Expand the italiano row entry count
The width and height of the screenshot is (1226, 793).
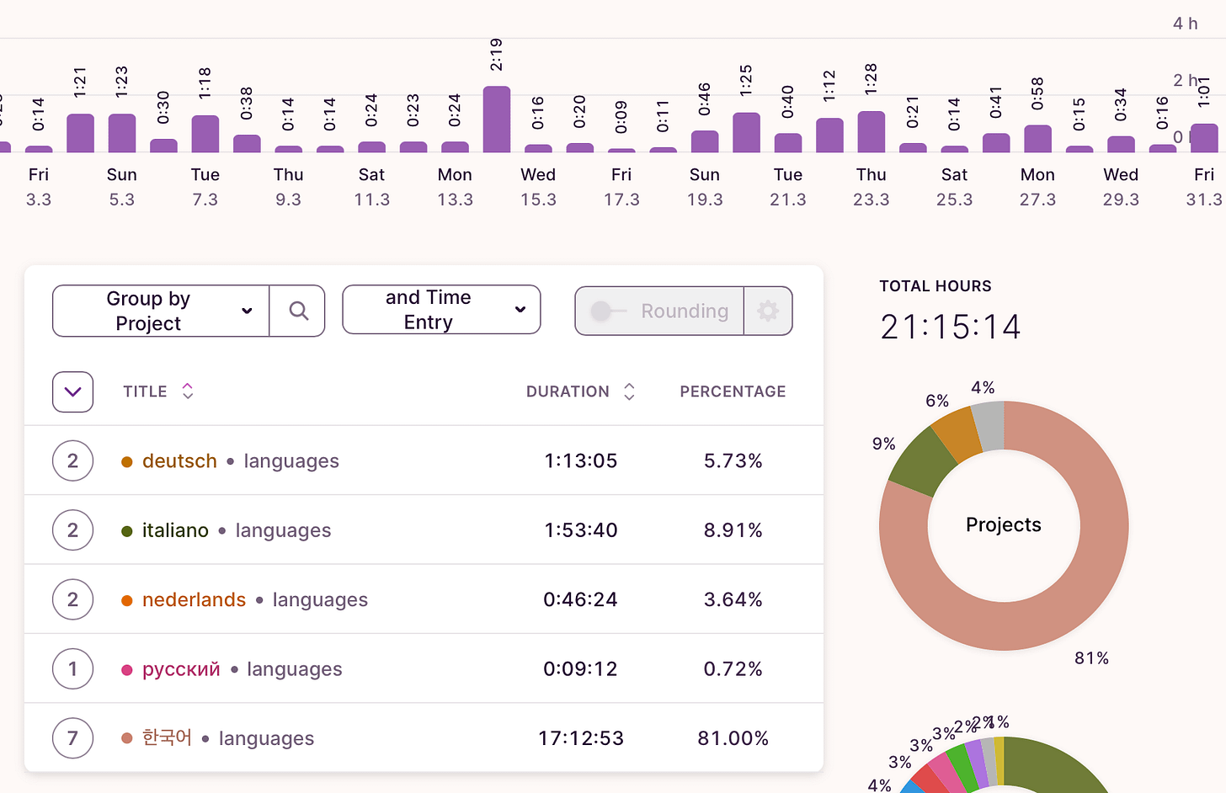coord(72,530)
